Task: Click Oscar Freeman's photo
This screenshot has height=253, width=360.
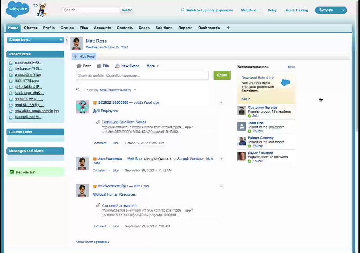Action: [x=242, y=156]
